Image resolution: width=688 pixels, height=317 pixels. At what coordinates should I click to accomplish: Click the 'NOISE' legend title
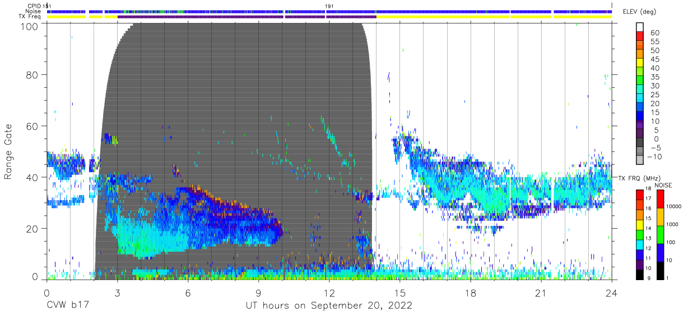click(x=664, y=184)
